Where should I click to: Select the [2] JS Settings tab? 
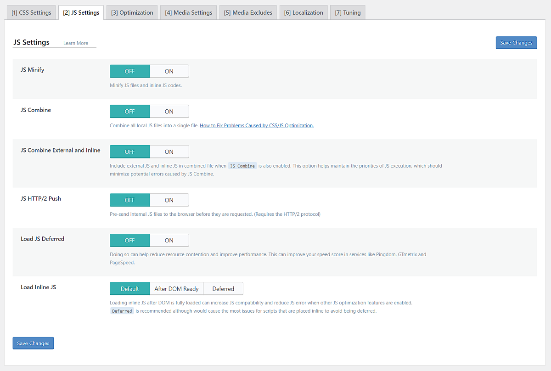(81, 12)
